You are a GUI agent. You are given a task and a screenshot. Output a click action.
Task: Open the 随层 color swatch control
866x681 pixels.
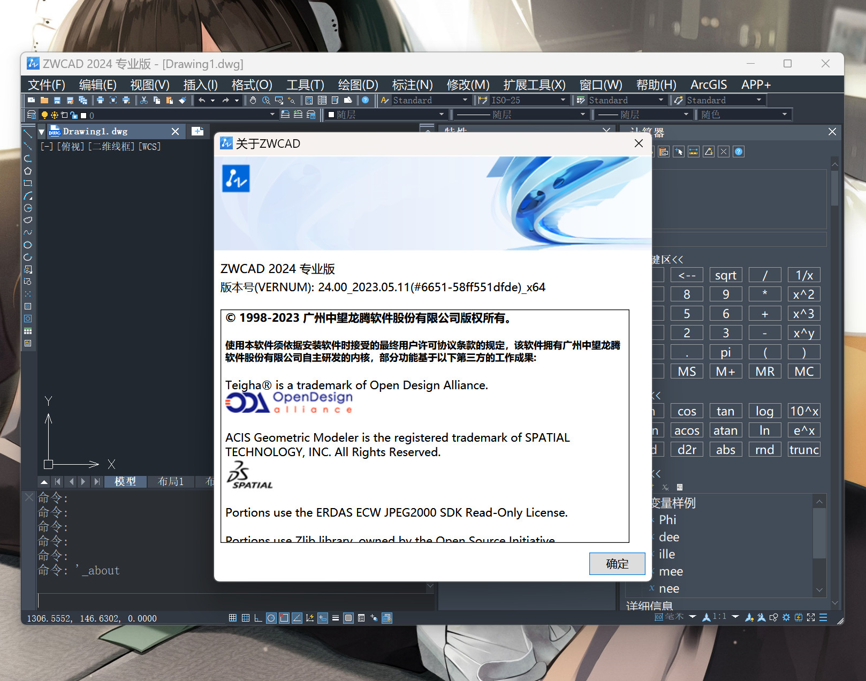click(386, 115)
